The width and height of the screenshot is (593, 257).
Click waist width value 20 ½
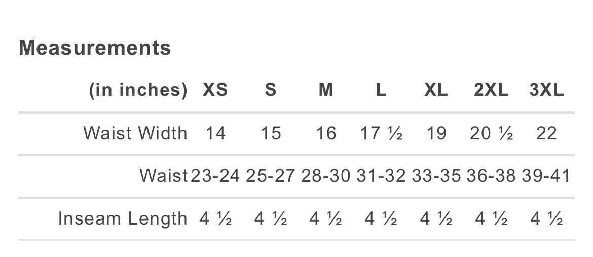491,133
